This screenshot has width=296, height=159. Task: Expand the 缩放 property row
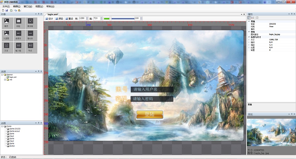[x=249, y=45]
